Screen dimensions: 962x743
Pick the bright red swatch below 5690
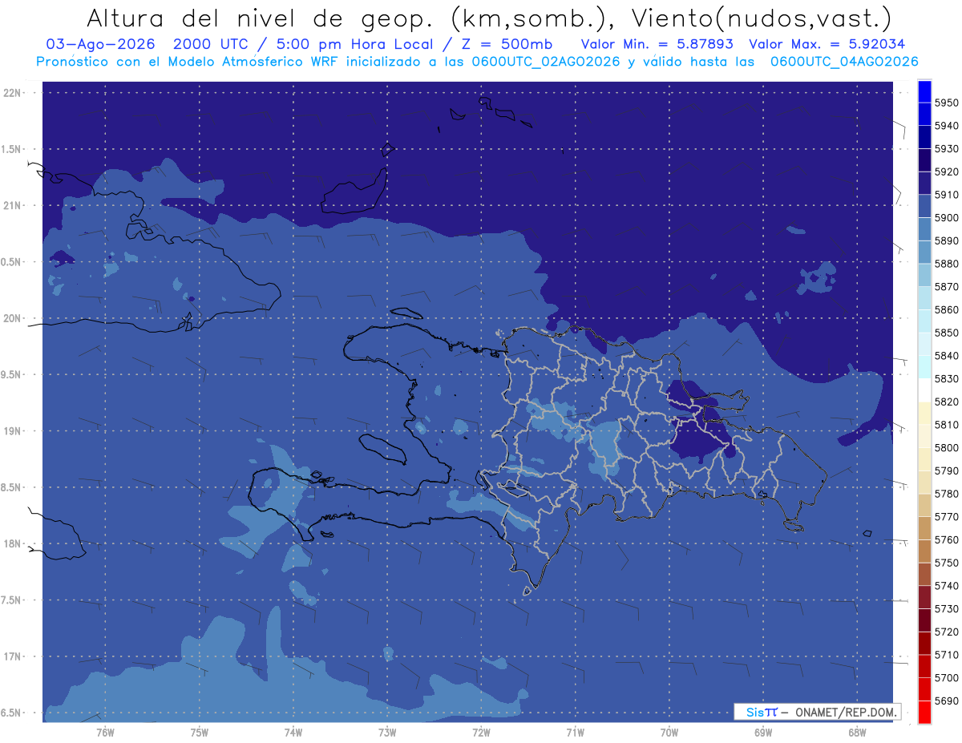[924, 712]
